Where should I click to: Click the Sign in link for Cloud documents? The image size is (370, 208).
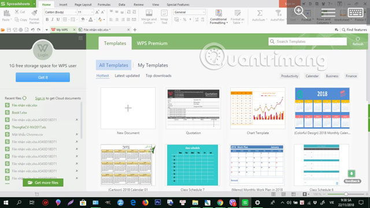pos(40,98)
